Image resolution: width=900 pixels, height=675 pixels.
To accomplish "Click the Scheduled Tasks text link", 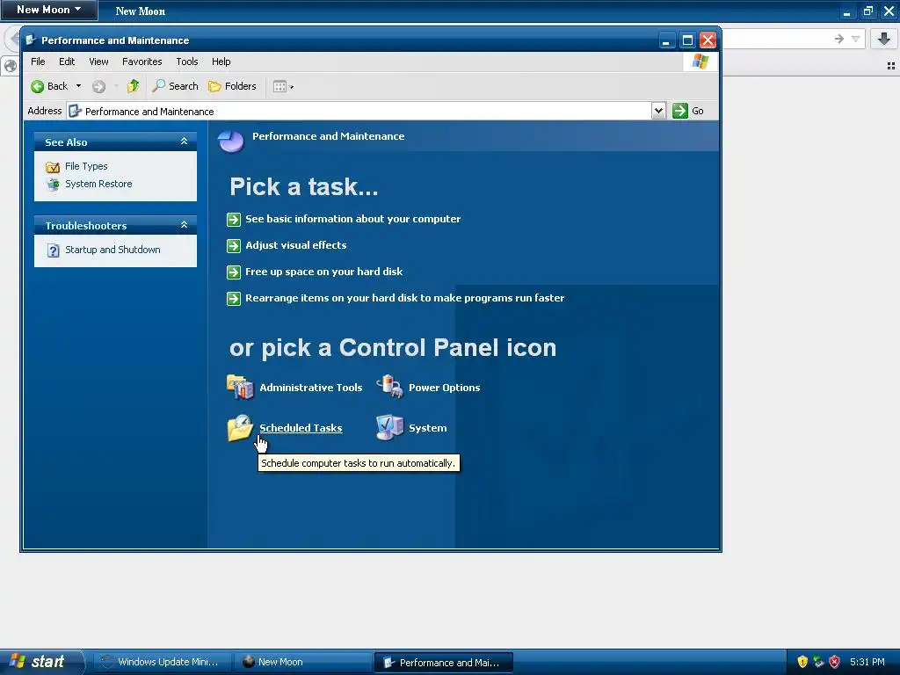I will [x=301, y=428].
